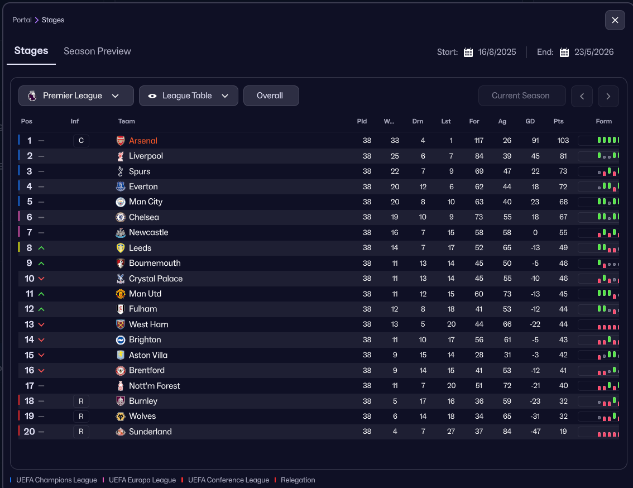633x488 pixels.
Task: Sort table by Pts column header
Action: click(558, 121)
